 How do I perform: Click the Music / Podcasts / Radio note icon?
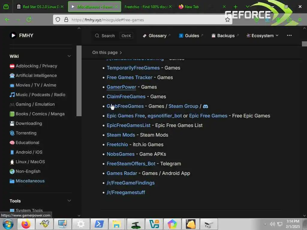point(12,95)
